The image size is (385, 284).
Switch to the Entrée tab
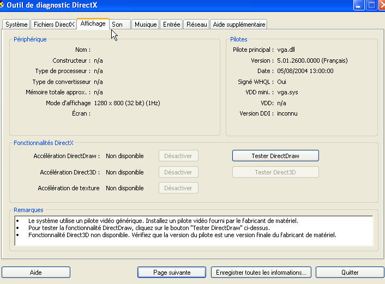pos(171,25)
